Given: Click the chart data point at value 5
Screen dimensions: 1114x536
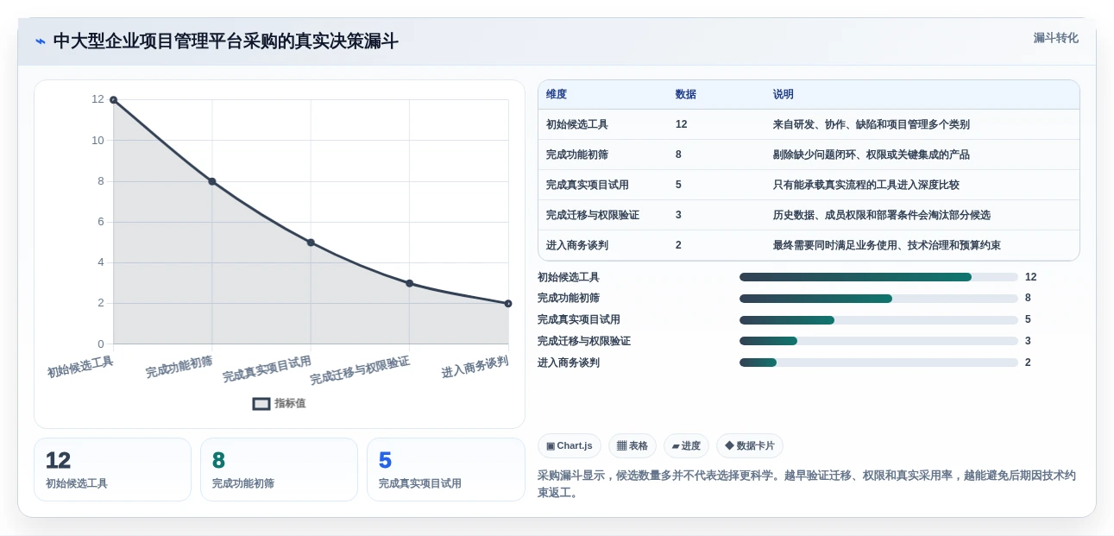Looking at the screenshot, I should click(311, 243).
